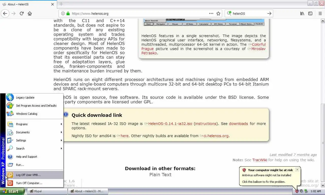325x195 pixels.
Task: Expand the Settings submenu
Action: [x=34, y=140]
